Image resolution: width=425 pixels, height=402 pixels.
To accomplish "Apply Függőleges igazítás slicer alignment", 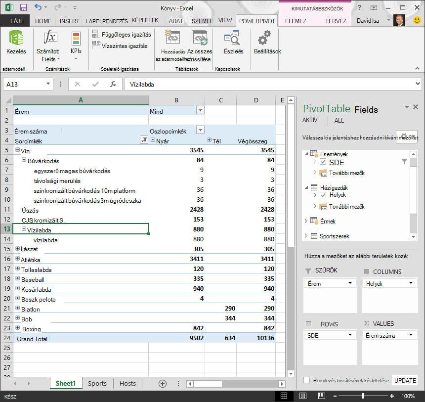I will 122,35.
